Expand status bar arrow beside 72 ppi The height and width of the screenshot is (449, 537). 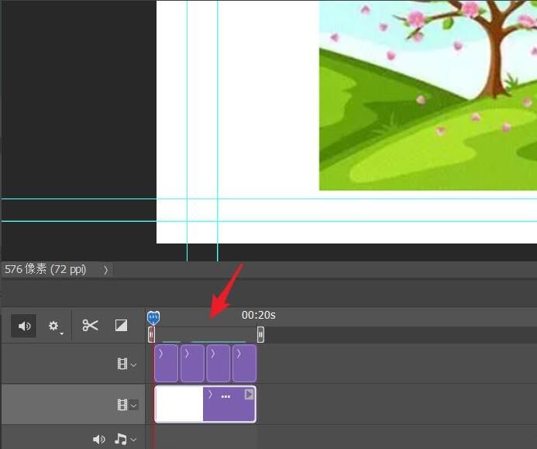tap(106, 270)
